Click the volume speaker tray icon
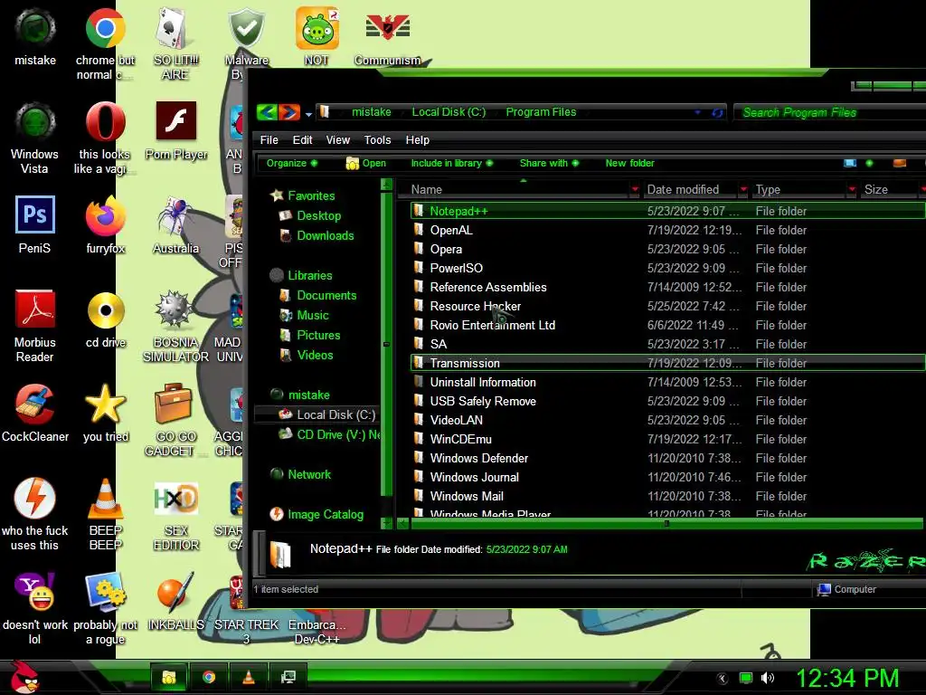 point(768,679)
